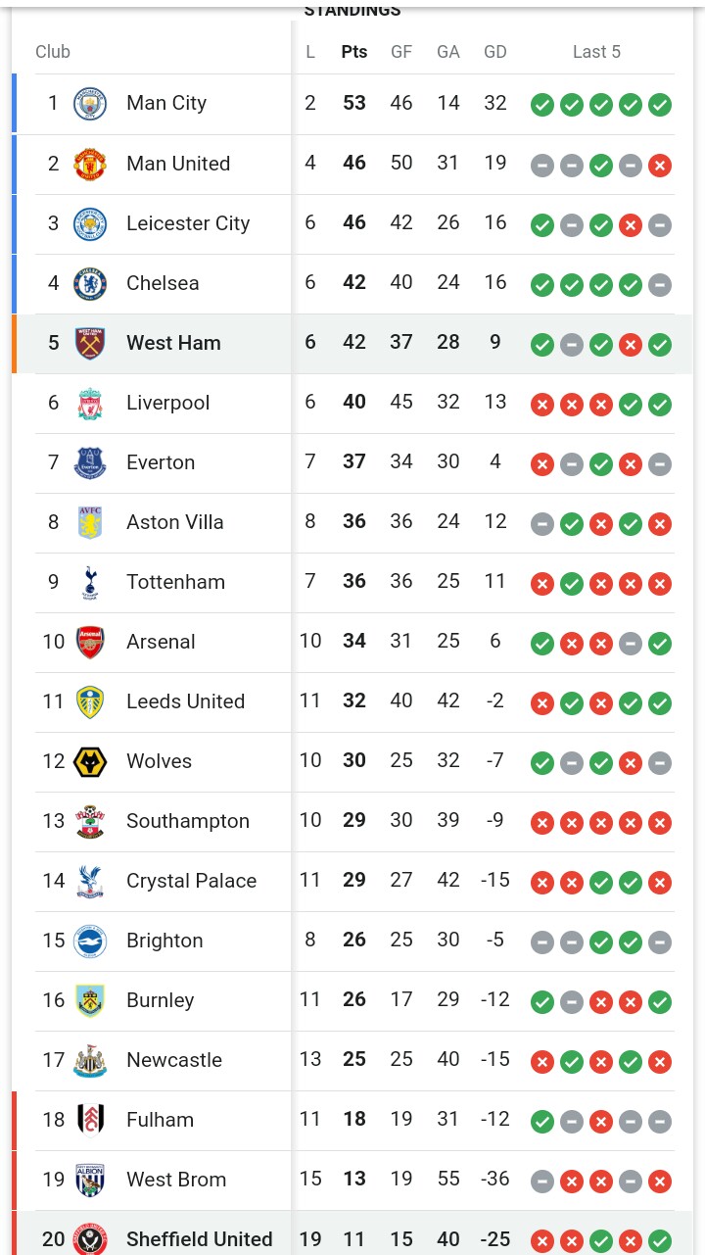705x1255 pixels.
Task: Click the Arsenal club crest
Action: click(90, 642)
